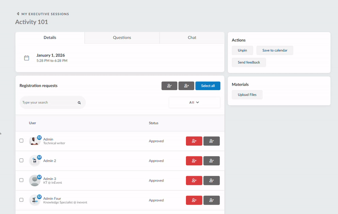Switch to the Chat tab
Viewport: 338px width, 214px height.
pyautogui.click(x=192, y=37)
